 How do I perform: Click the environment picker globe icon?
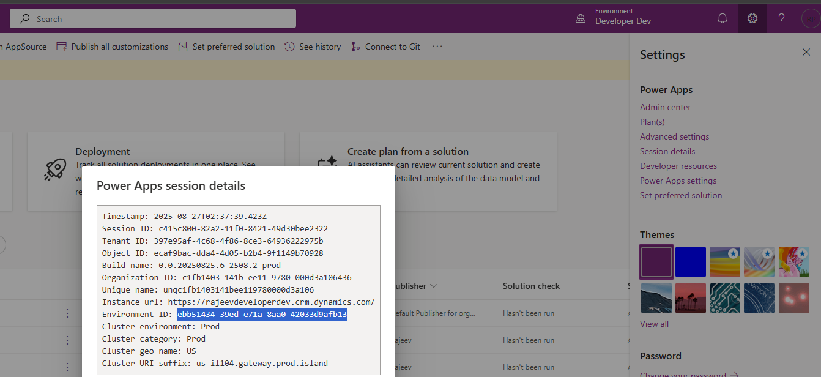click(x=581, y=19)
